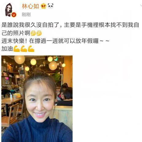Screen dimensions: 142x142
Task: Click the post line starting 是誰說我很久沒自拍了
Action: click(70, 25)
